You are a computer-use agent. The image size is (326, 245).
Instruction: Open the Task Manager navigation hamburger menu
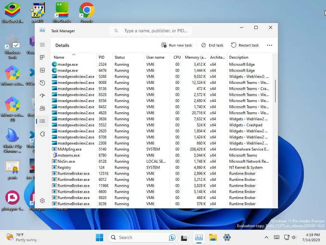click(42, 45)
